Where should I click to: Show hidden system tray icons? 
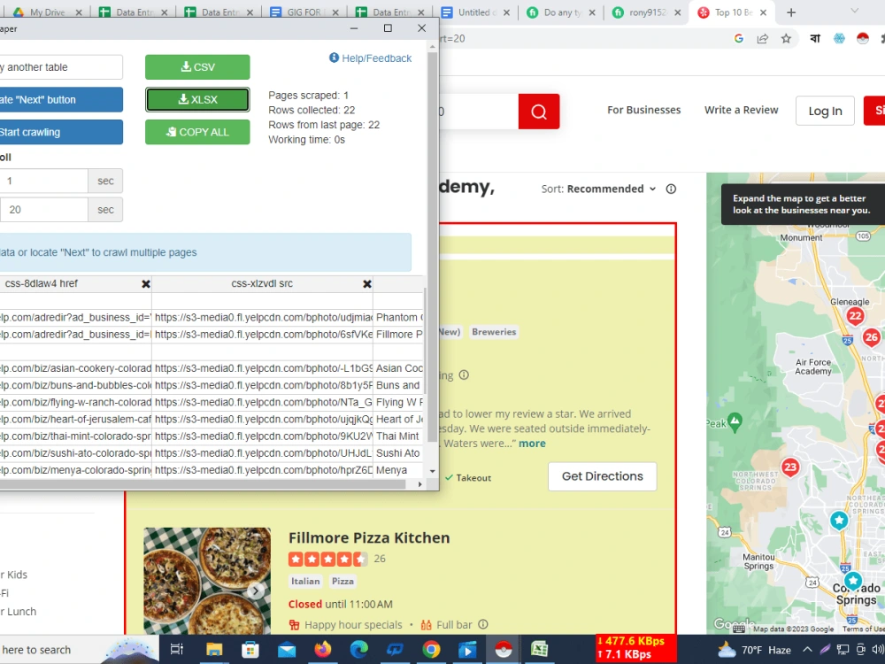(807, 650)
